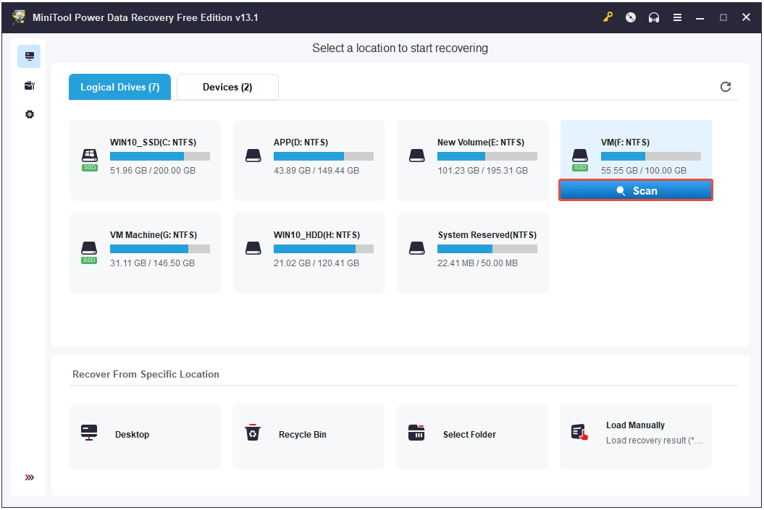
Task: Choose Recycle Bin recovery location label
Action: point(303,435)
